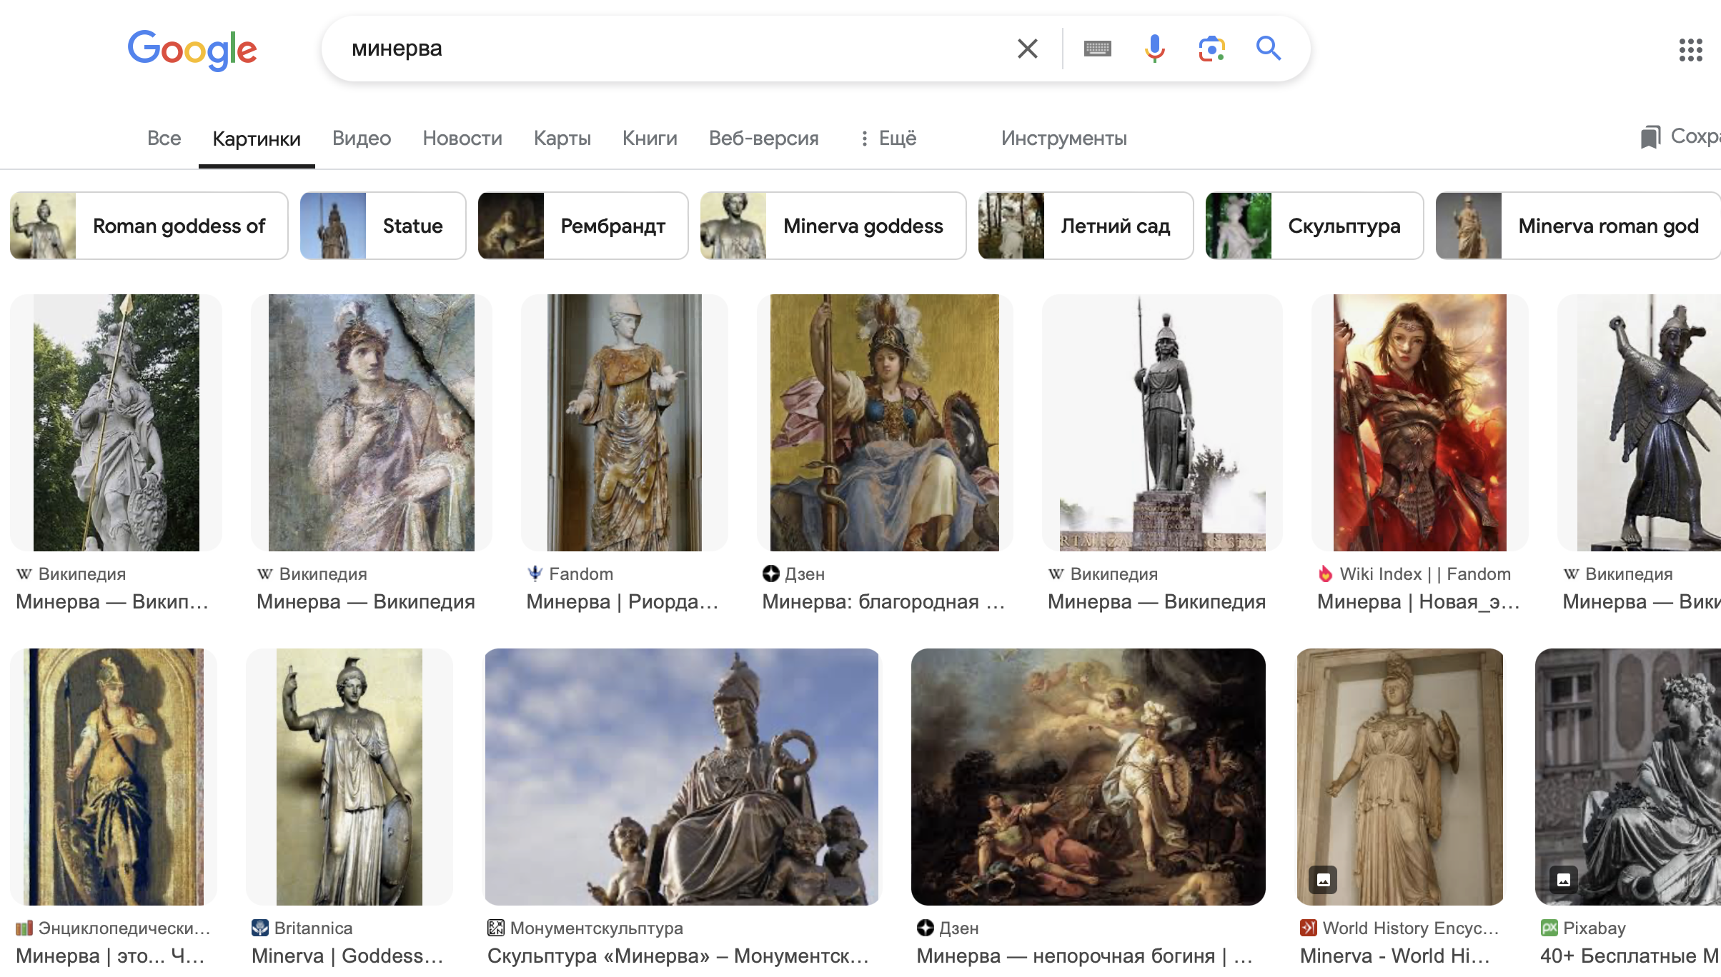This screenshot has width=1721, height=977.
Task: Open the Дзен dark battle painting
Action: [1088, 776]
